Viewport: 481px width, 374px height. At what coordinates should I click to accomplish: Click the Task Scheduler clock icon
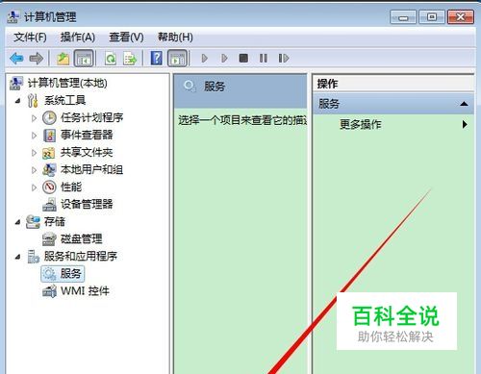tap(49, 118)
